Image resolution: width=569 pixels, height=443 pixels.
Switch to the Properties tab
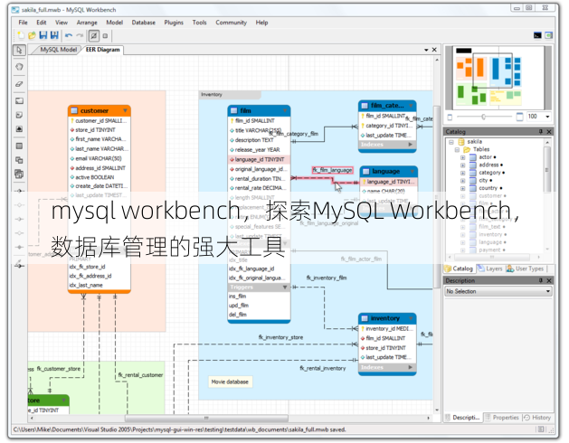(503, 418)
